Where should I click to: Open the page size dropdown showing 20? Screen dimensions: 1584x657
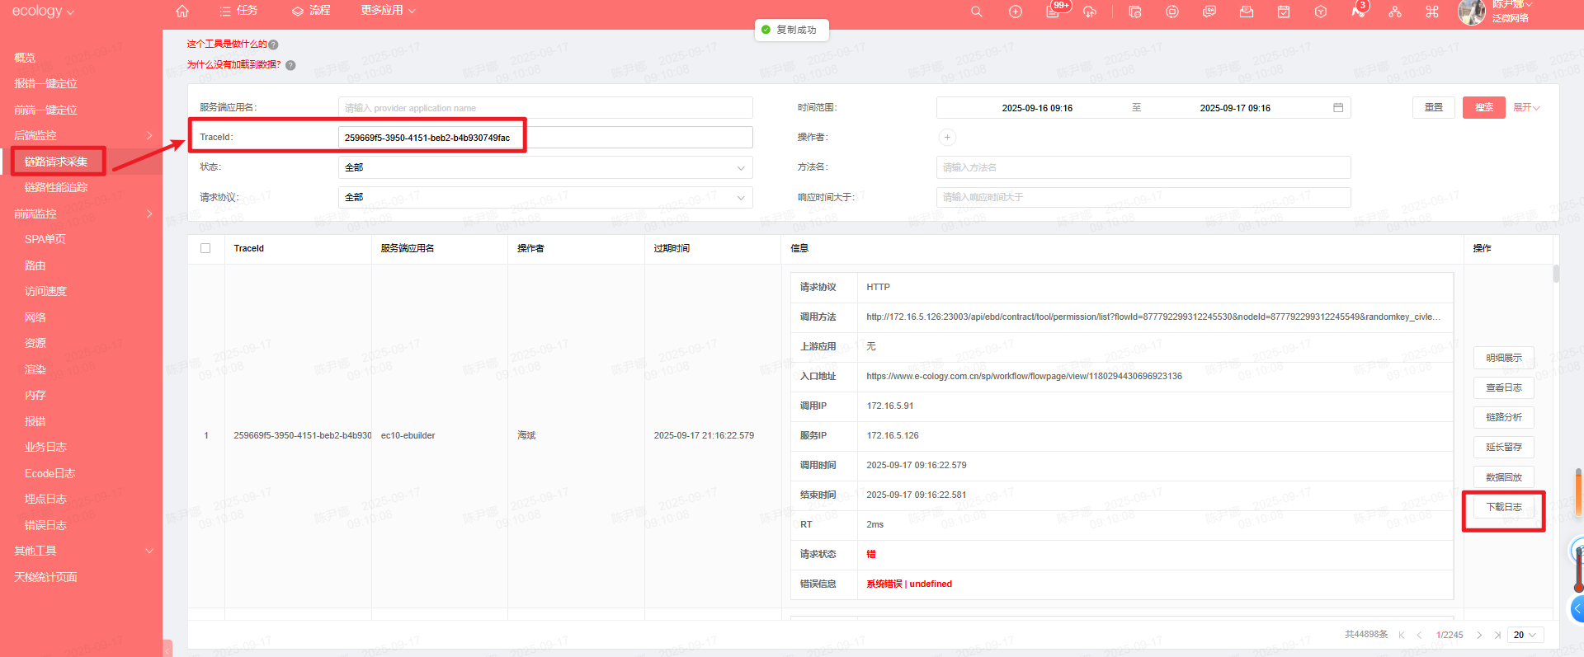[1525, 635]
